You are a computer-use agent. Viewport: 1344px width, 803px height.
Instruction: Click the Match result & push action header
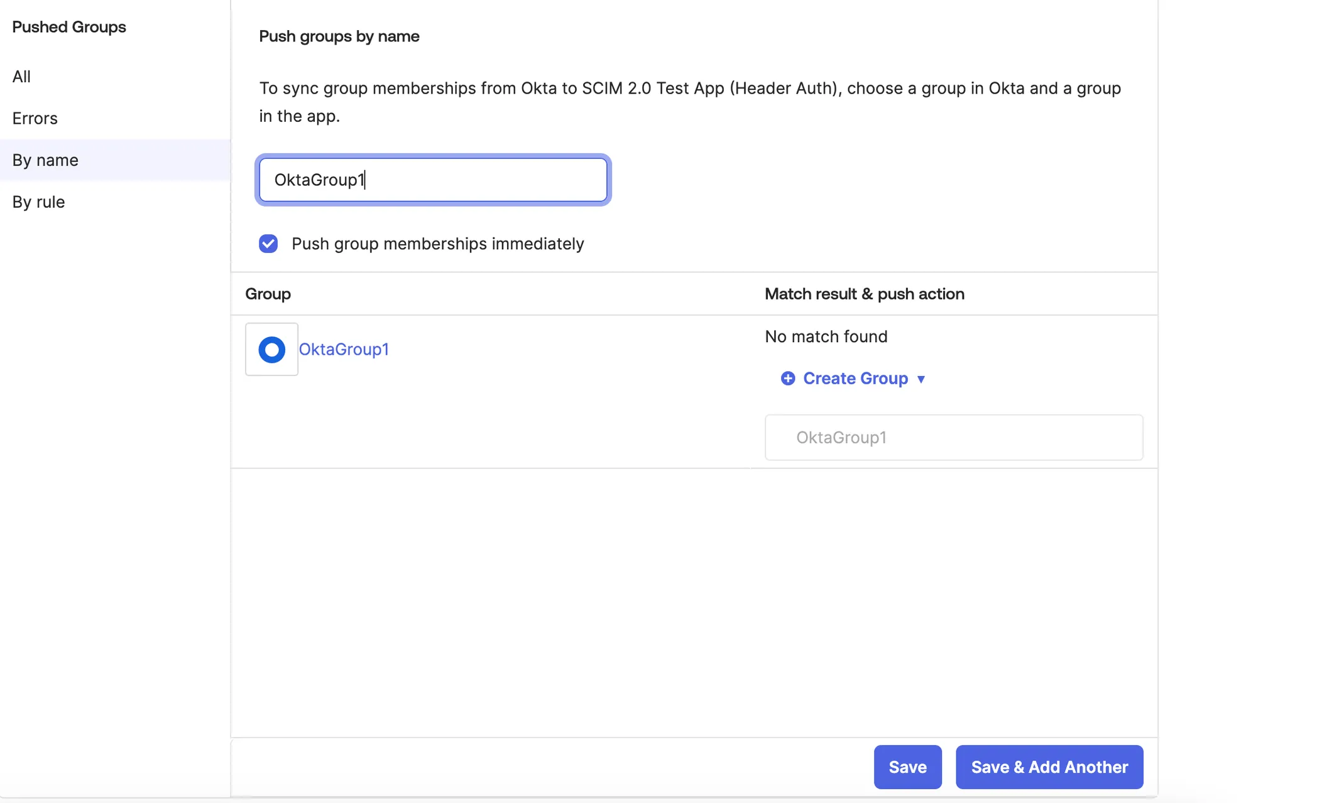click(x=864, y=294)
